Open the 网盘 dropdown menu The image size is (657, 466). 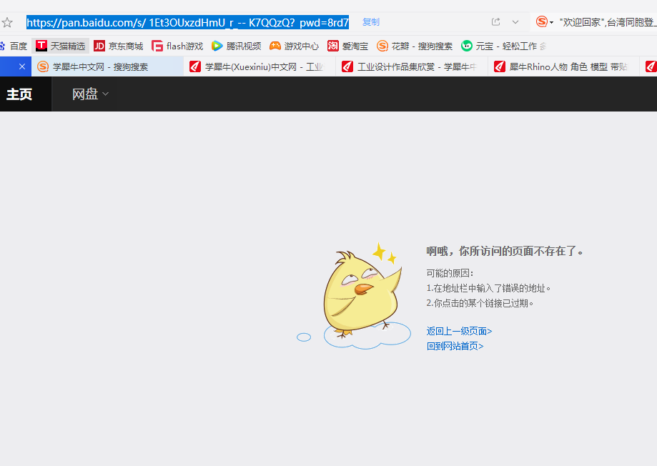click(90, 94)
